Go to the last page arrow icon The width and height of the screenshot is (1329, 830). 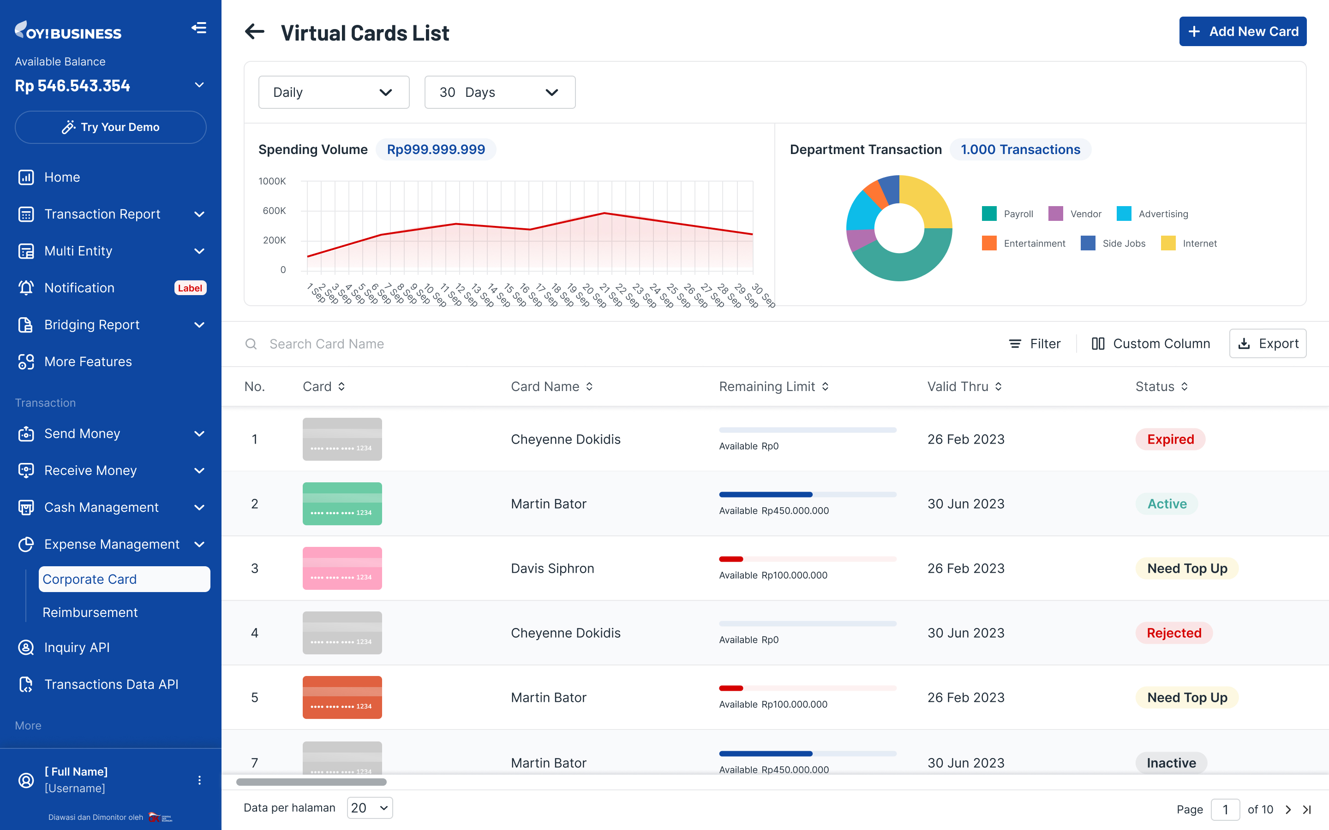point(1307,809)
